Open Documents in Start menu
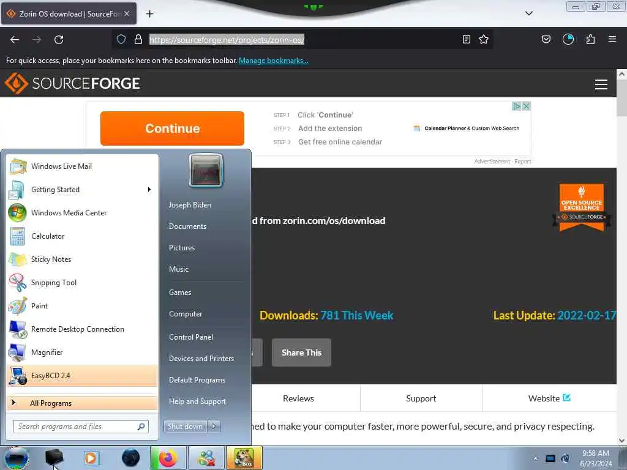 187,226
